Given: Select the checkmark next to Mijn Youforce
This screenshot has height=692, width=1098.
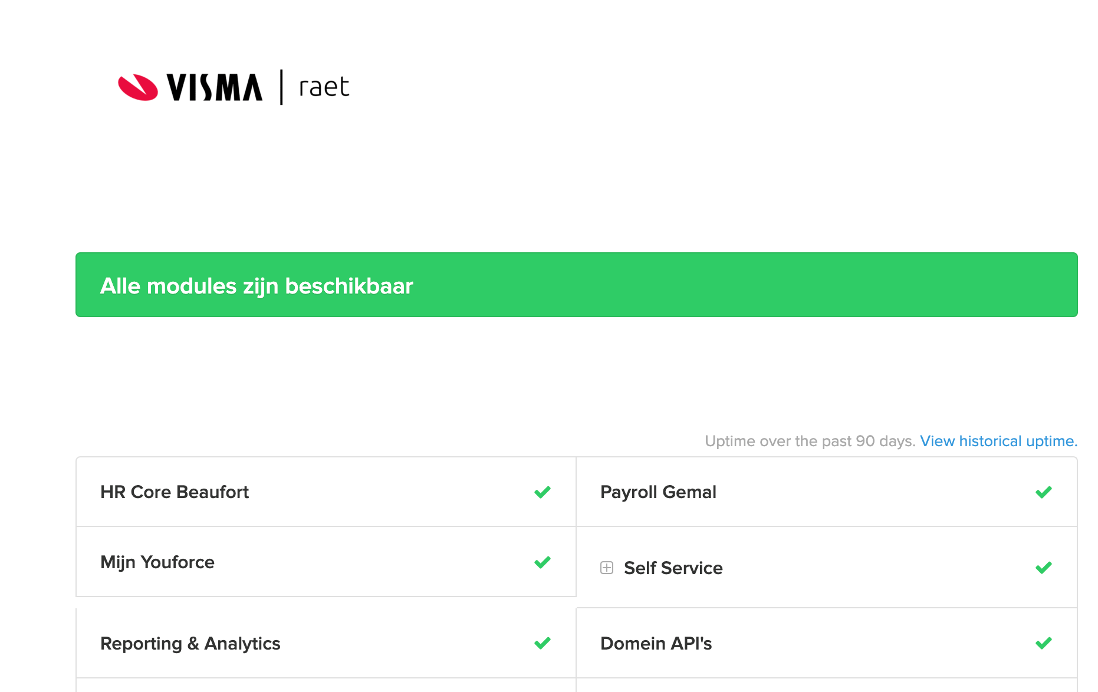Looking at the screenshot, I should coord(541,562).
